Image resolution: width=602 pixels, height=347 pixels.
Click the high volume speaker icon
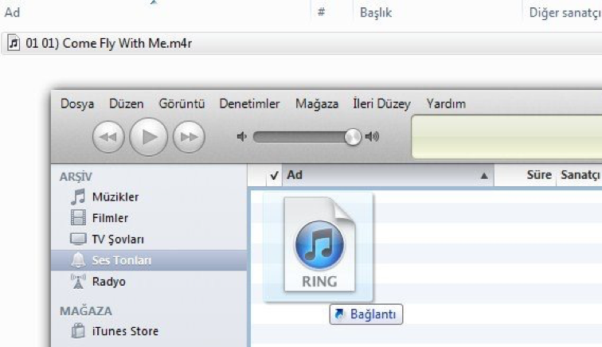point(372,136)
